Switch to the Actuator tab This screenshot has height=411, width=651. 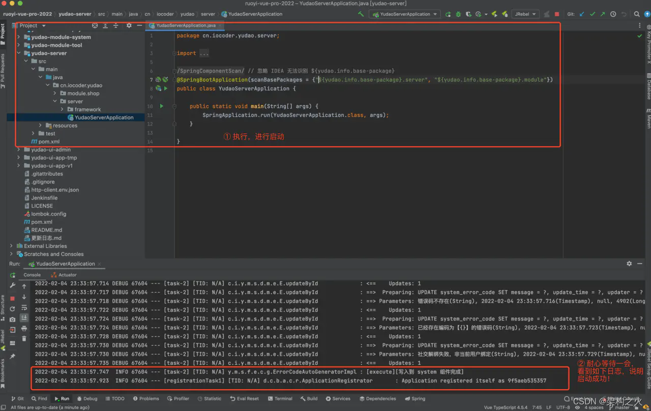[x=65, y=275]
